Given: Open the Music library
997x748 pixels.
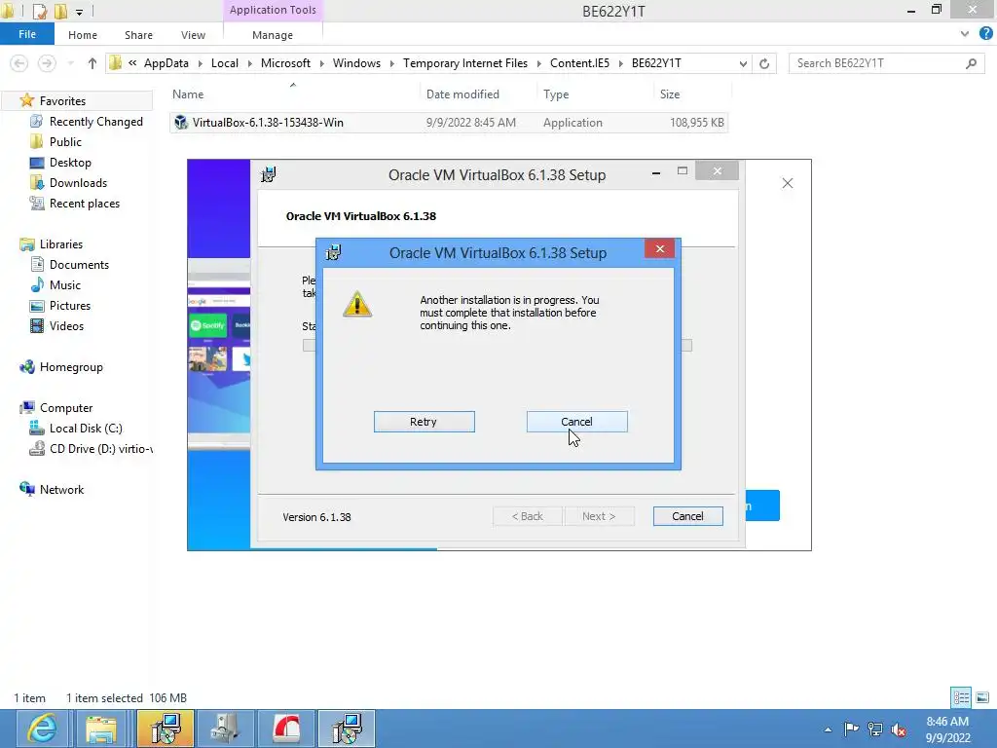Looking at the screenshot, I should pyautogui.click(x=65, y=285).
